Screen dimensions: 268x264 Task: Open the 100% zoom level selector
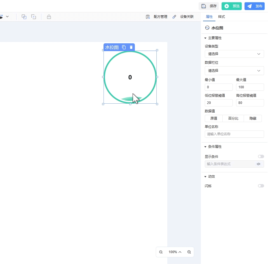coord(175,252)
